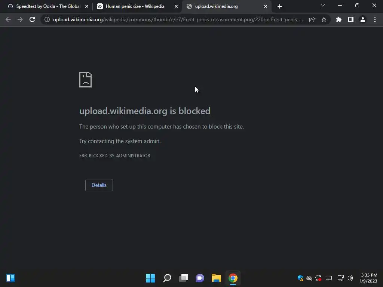
Task: Click the sad page error icon
Action: tap(86, 80)
